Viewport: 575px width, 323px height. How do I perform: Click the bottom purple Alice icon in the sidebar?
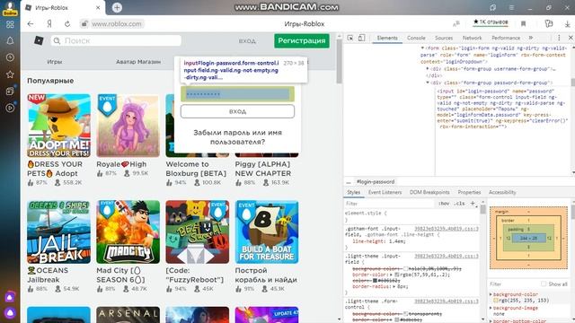(x=10, y=313)
